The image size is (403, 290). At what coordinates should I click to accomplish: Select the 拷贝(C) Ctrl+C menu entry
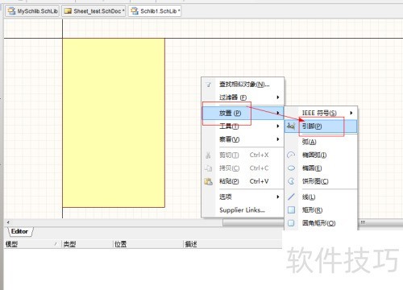[x=243, y=168]
